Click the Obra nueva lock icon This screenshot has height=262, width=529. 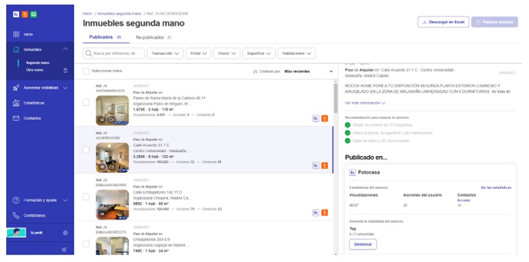pyautogui.click(x=65, y=70)
